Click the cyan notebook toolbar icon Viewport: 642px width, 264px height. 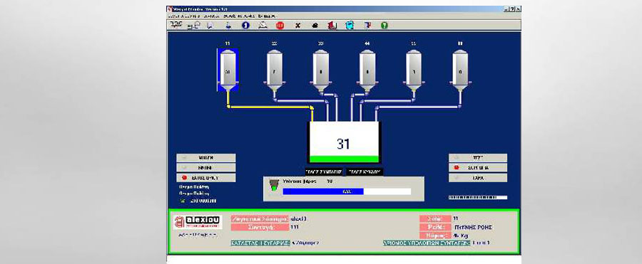350,26
